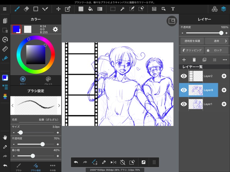230x172 pixels.
Task: Toggle layer ロック lock
Action: 216,50
